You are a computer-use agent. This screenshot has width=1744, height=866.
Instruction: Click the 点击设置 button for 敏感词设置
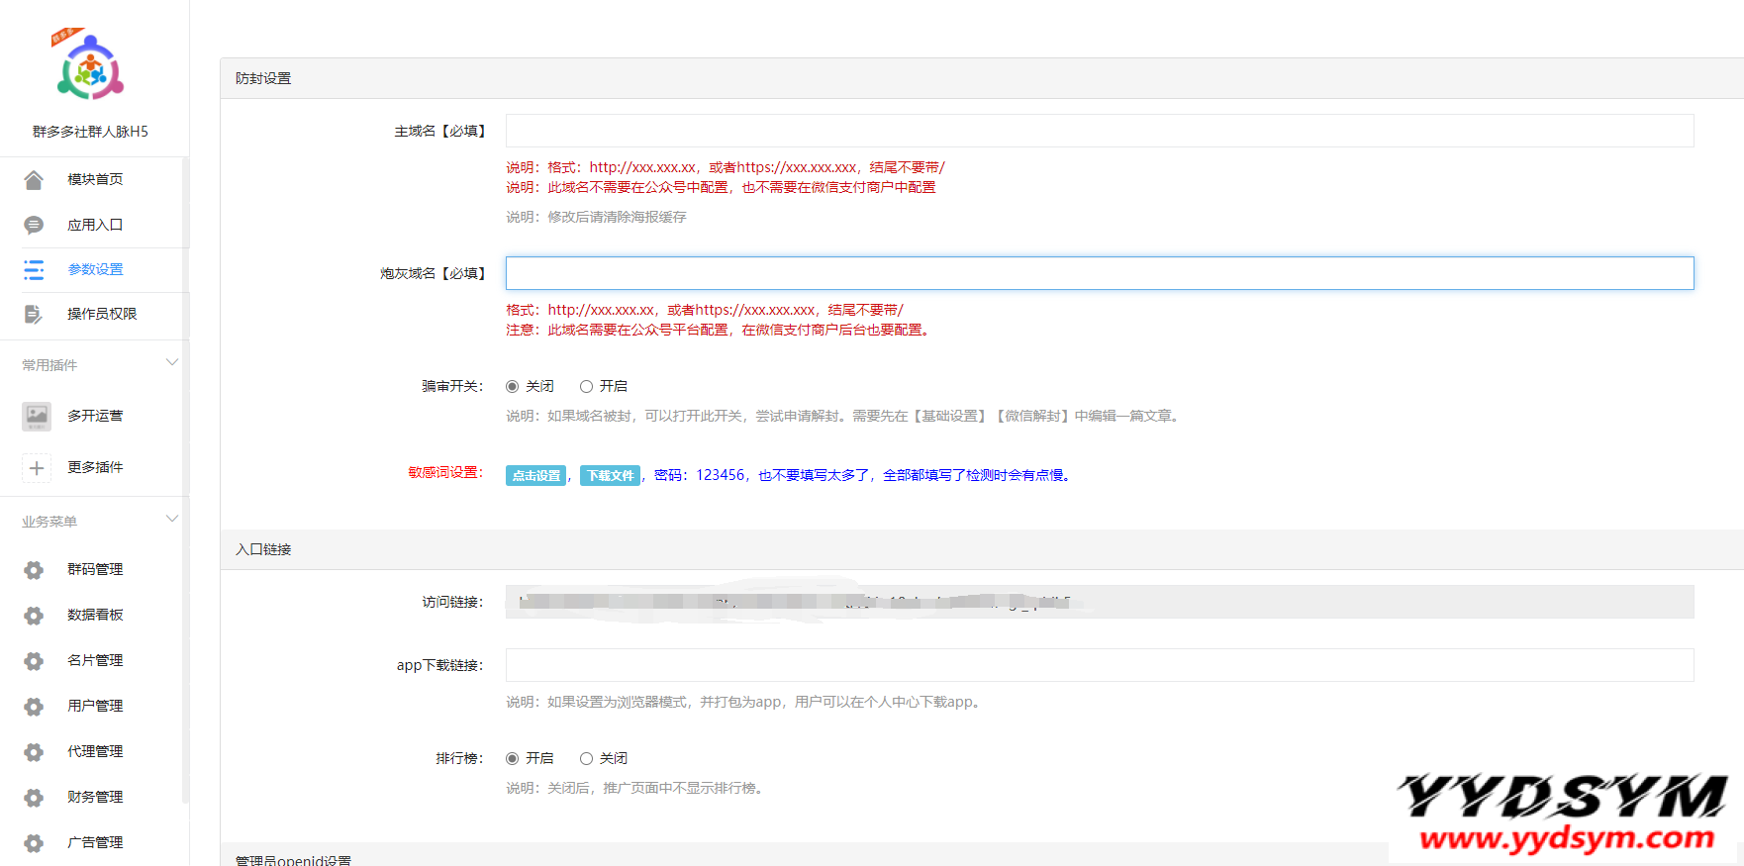535,475
